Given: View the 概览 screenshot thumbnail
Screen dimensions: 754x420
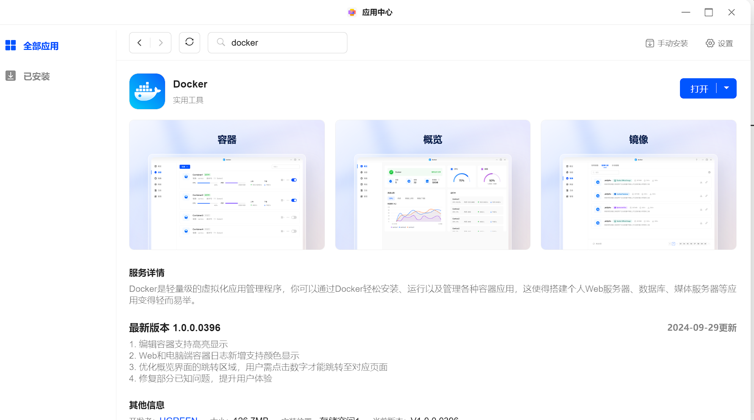Looking at the screenshot, I should 432,185.
